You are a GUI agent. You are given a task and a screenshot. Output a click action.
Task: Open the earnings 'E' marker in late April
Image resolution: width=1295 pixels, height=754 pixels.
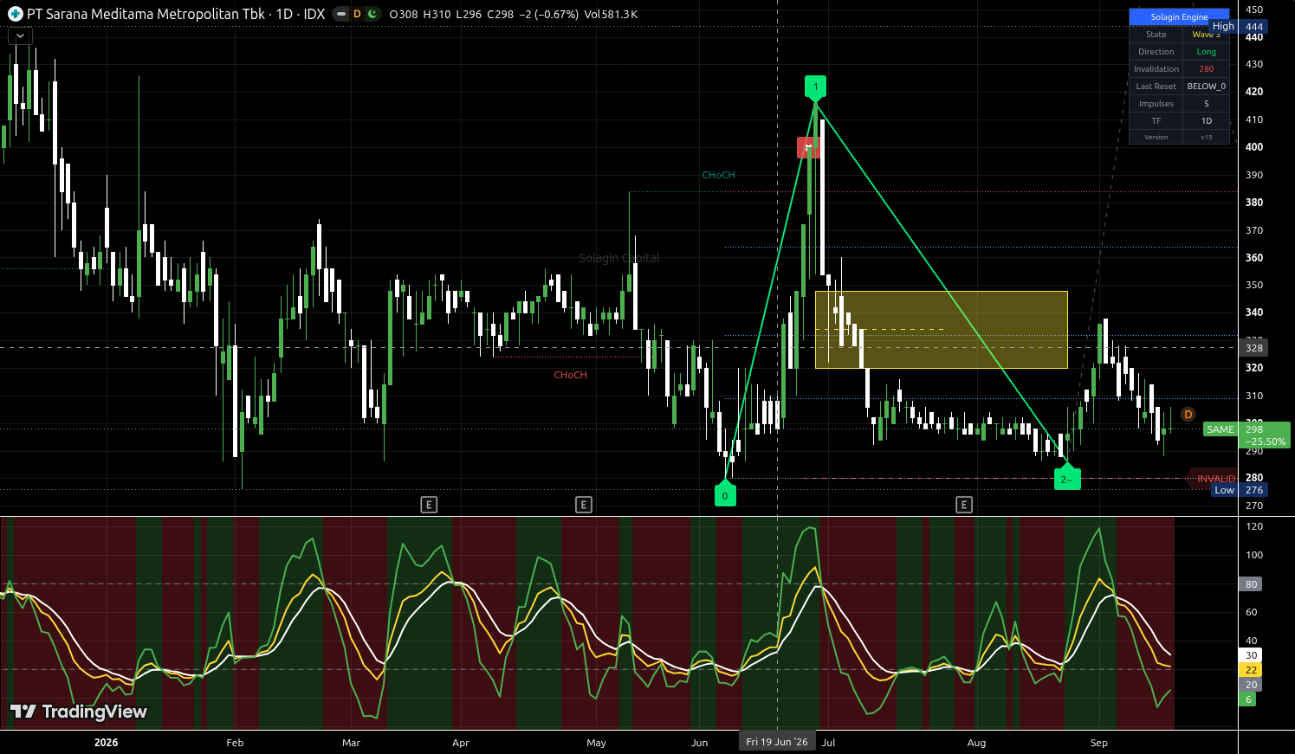click(x=584, y=505)
